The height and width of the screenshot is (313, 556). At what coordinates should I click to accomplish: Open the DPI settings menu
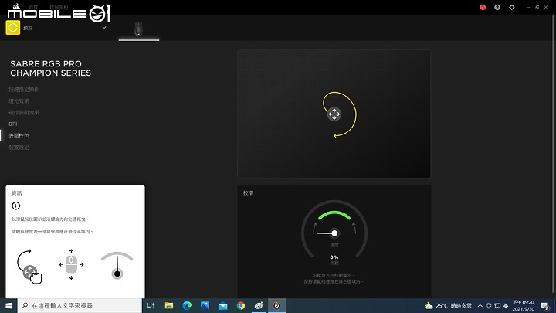(x=13, y=124)
